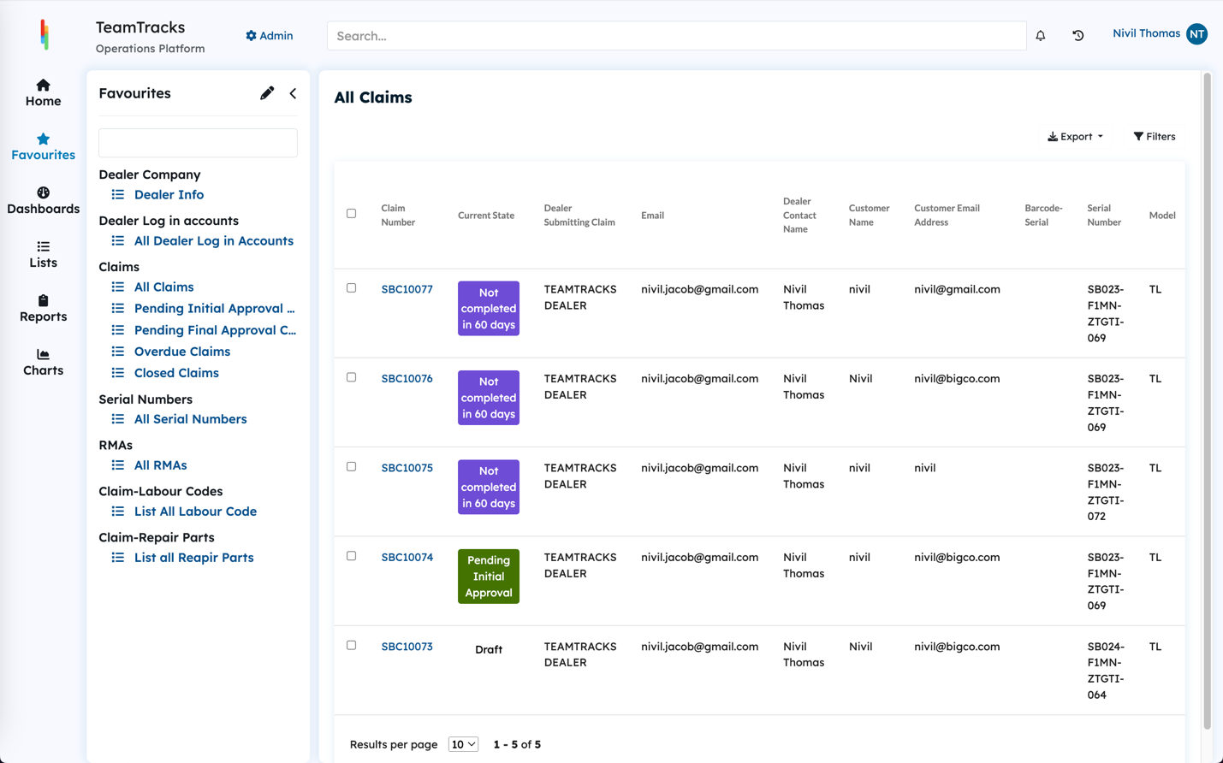Select checkbox for claim SBC10075

click(x=351, y=467)
